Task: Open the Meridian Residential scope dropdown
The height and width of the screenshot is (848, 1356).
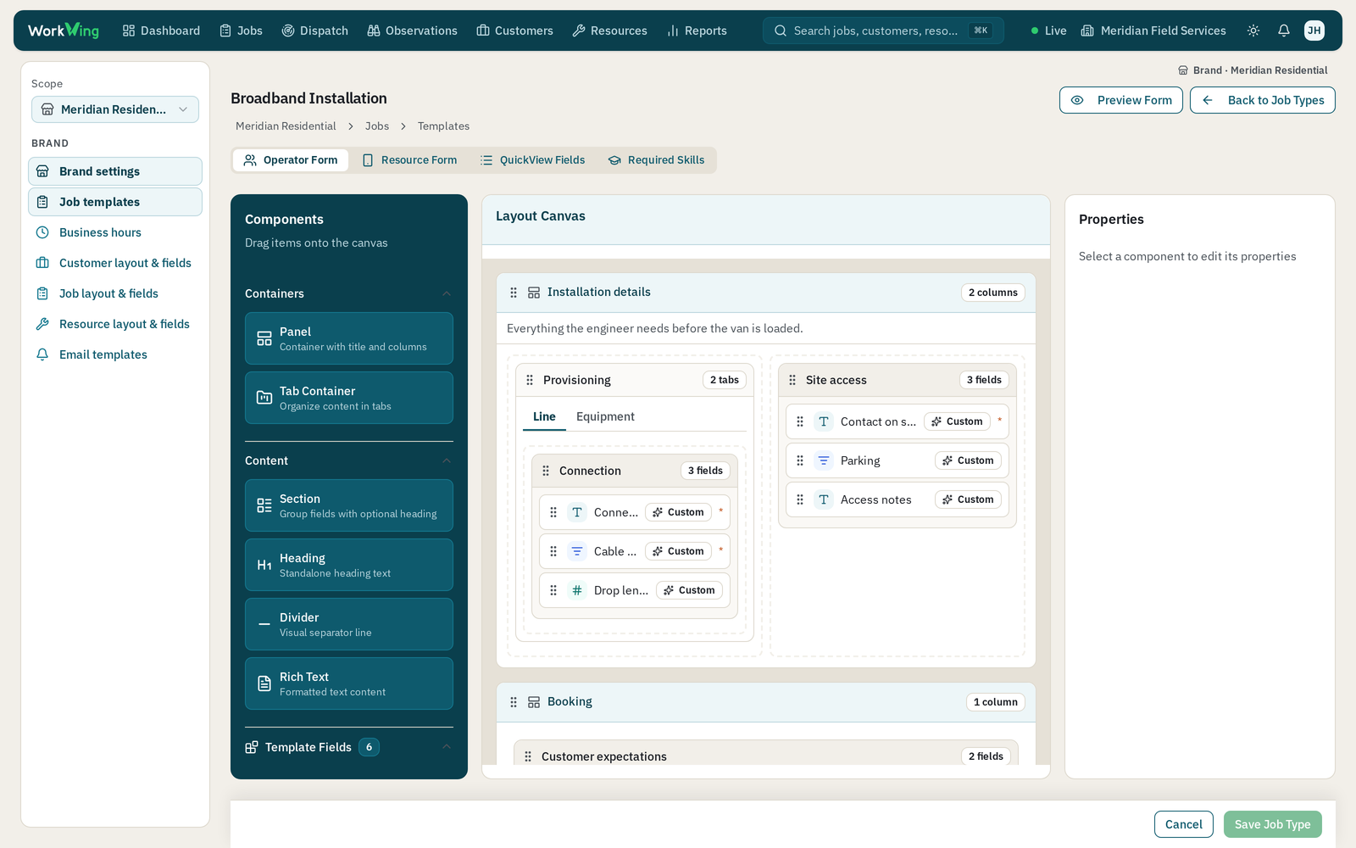Action: click(115, 109)
